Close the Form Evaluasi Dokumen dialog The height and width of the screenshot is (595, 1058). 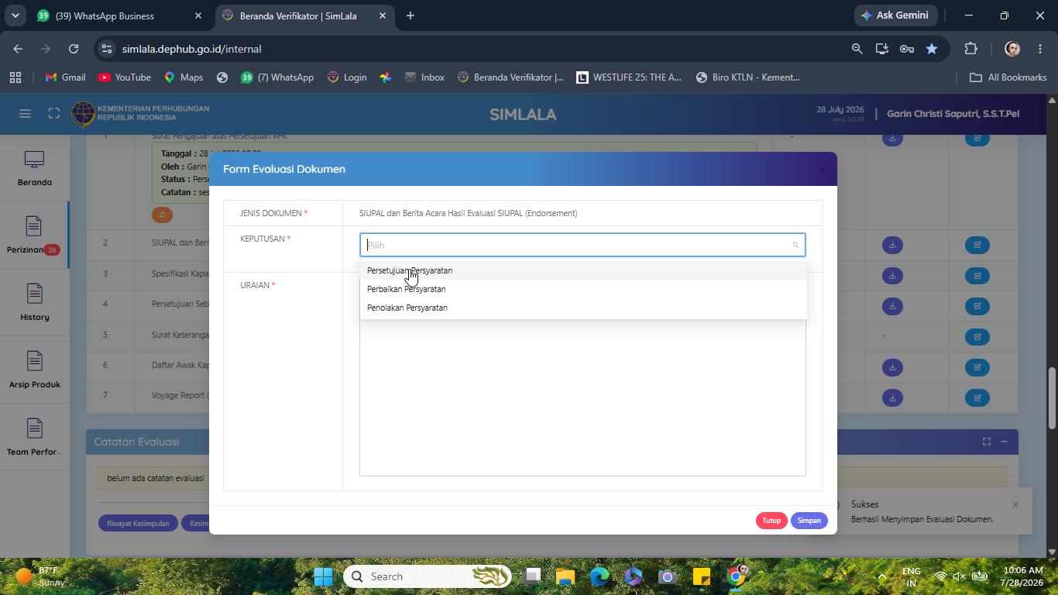822,170
